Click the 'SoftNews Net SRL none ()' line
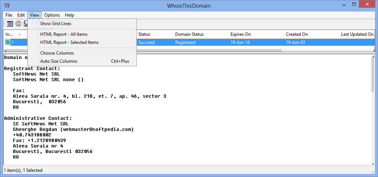 [x=48, y=80]
